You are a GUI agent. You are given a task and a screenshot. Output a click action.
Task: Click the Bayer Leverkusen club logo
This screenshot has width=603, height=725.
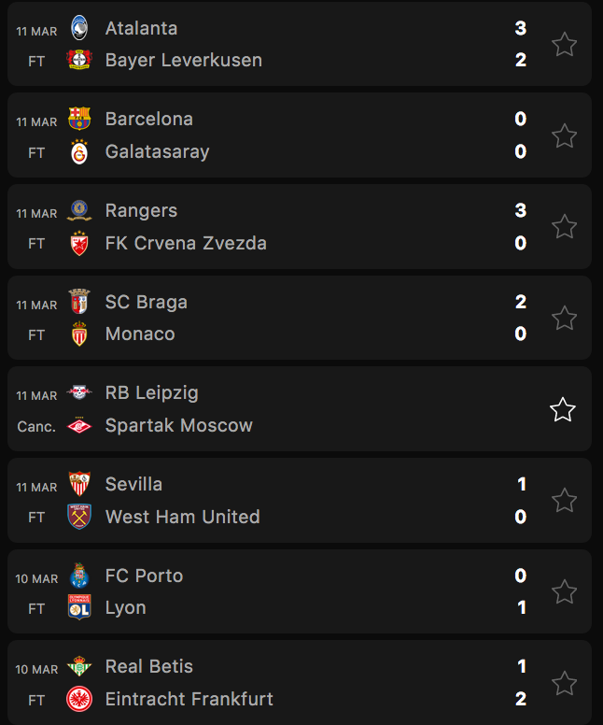[x=79, y=61]
